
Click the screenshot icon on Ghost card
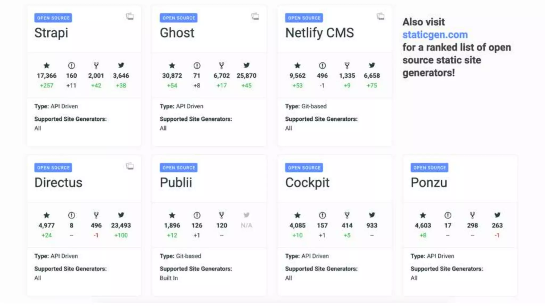point(255,16)
